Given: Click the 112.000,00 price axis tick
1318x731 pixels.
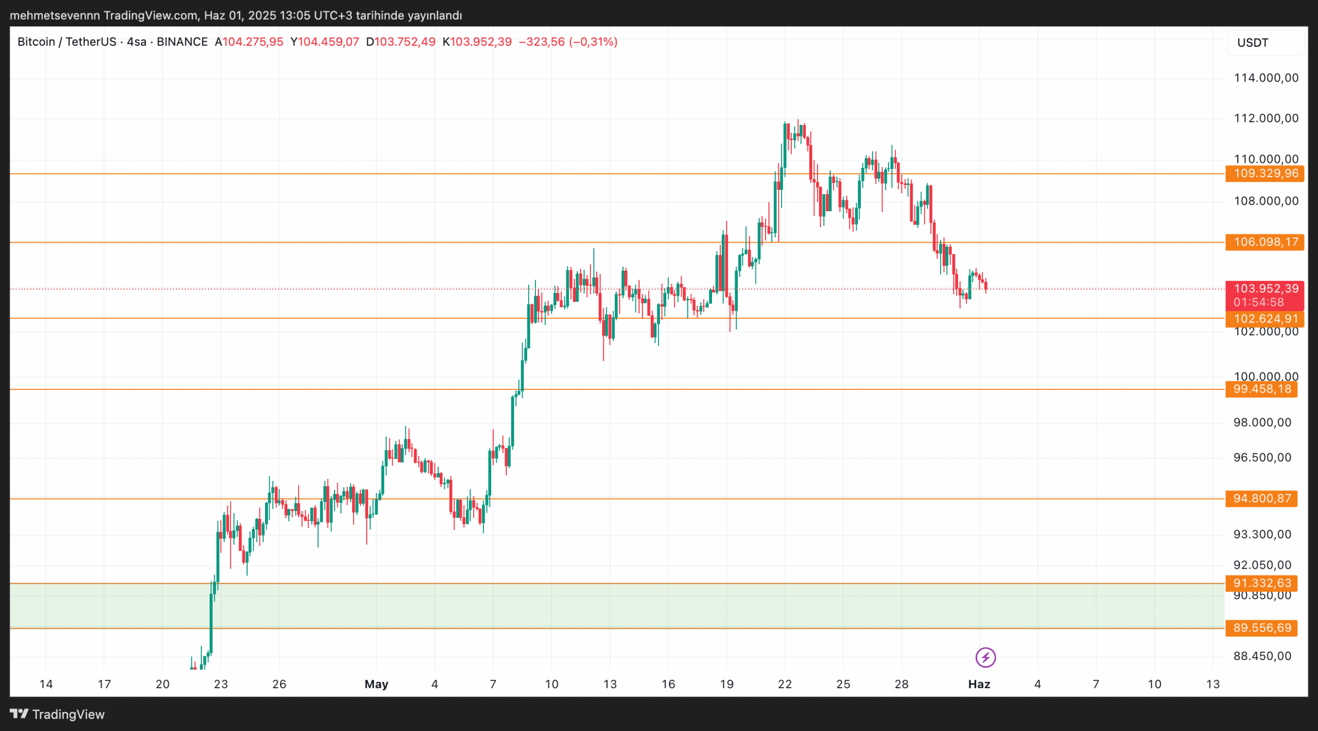Looking at the screenshot, I should [x=1265, y=118].
